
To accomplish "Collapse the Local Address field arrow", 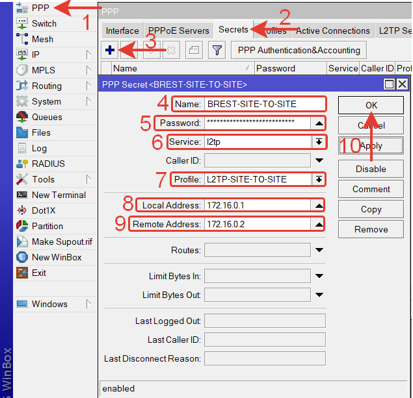I will point(319,205).
